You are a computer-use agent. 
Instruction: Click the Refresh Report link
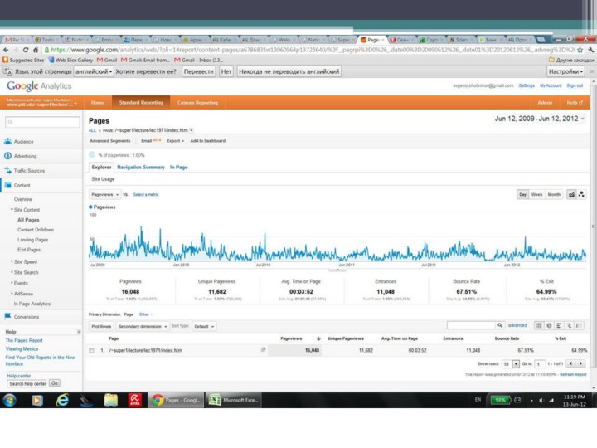[572, 374]
